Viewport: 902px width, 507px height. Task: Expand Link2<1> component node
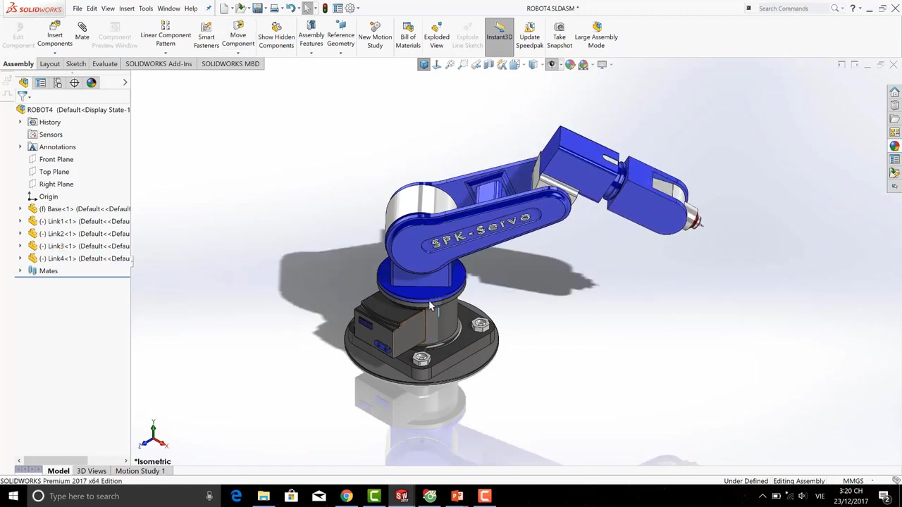pyautogui.click(x=20, y=233)
